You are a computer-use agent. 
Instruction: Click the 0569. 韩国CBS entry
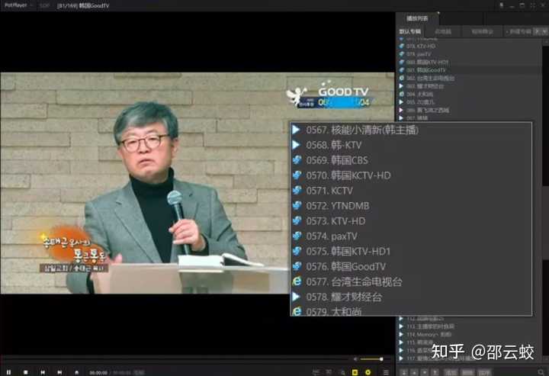point(411,160)
